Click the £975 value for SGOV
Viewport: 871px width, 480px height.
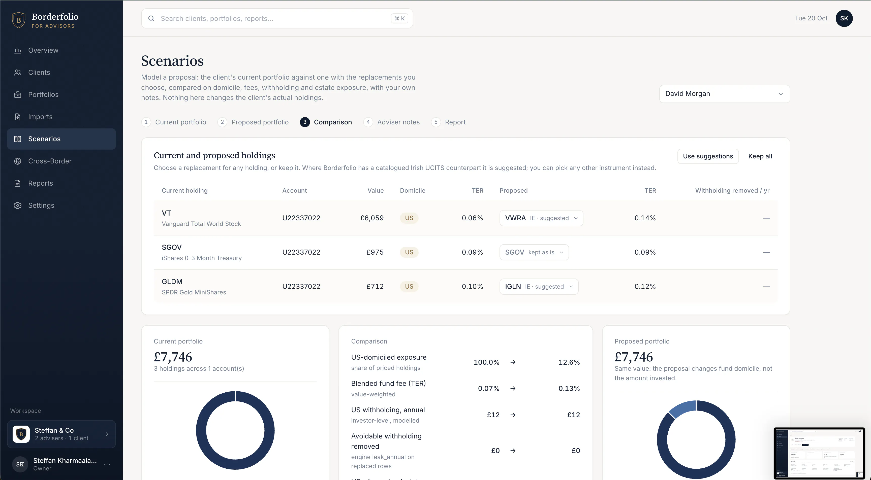point(375,252)
